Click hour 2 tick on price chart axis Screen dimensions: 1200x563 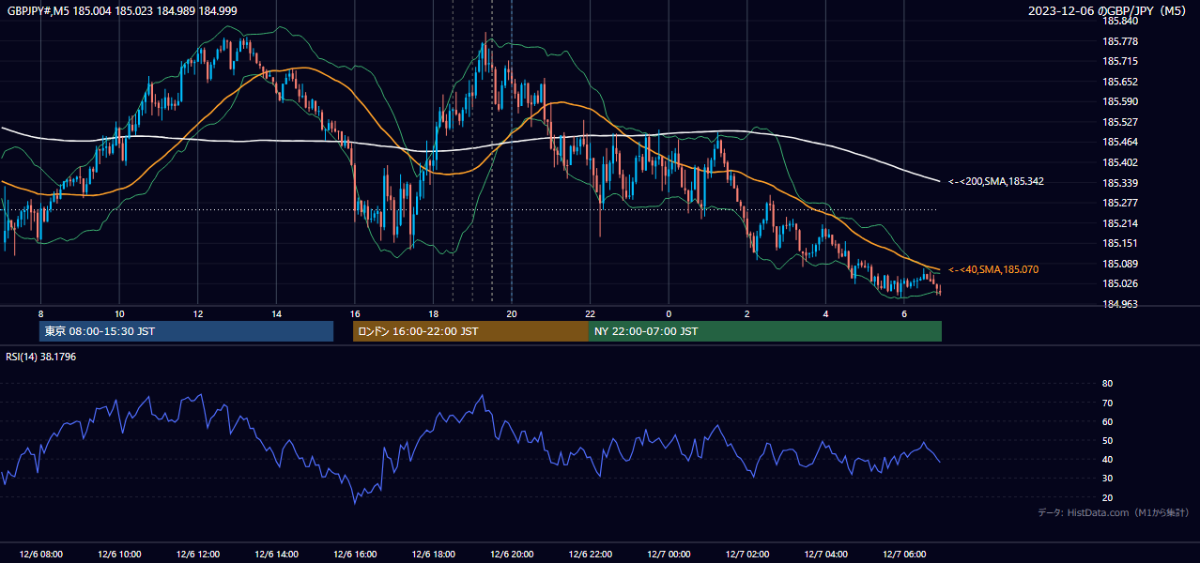point(746,313)
